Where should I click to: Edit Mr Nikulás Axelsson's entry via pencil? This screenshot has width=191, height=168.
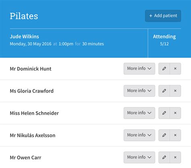[x=164, y=135]
